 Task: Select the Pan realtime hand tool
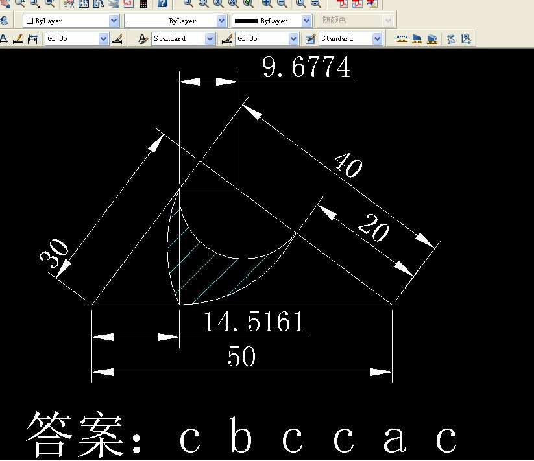[6, 3]
